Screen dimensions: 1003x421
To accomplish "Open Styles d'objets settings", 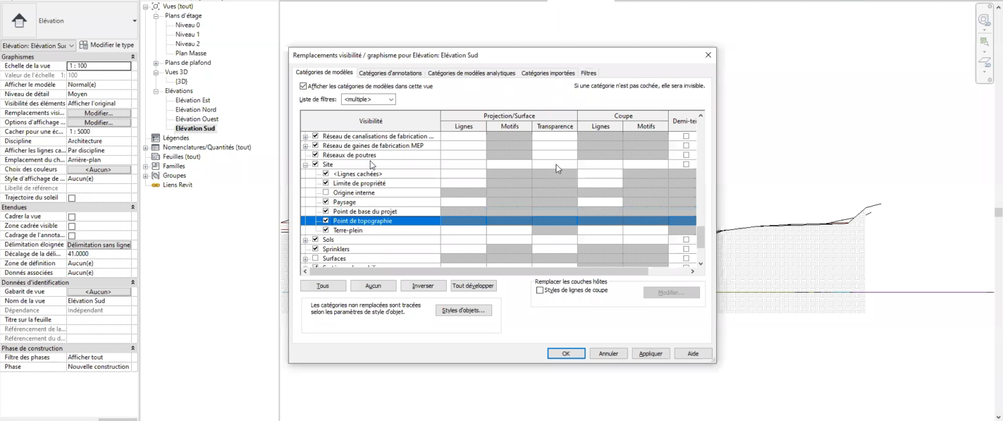I will (463, 311).
